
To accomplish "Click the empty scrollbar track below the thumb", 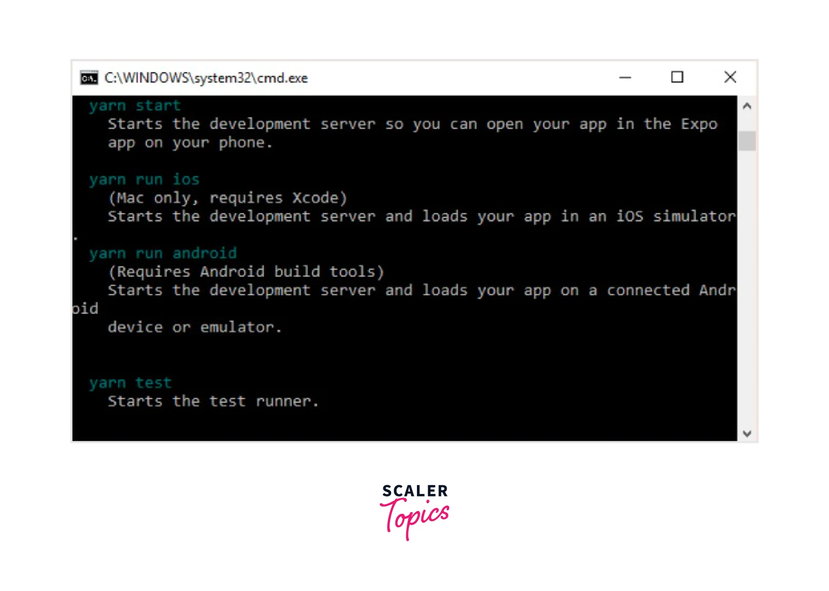I will click(747, 293).
